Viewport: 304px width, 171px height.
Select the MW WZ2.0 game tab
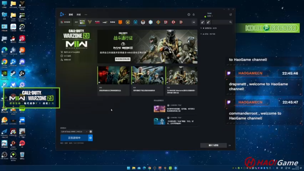pos(82,22)
